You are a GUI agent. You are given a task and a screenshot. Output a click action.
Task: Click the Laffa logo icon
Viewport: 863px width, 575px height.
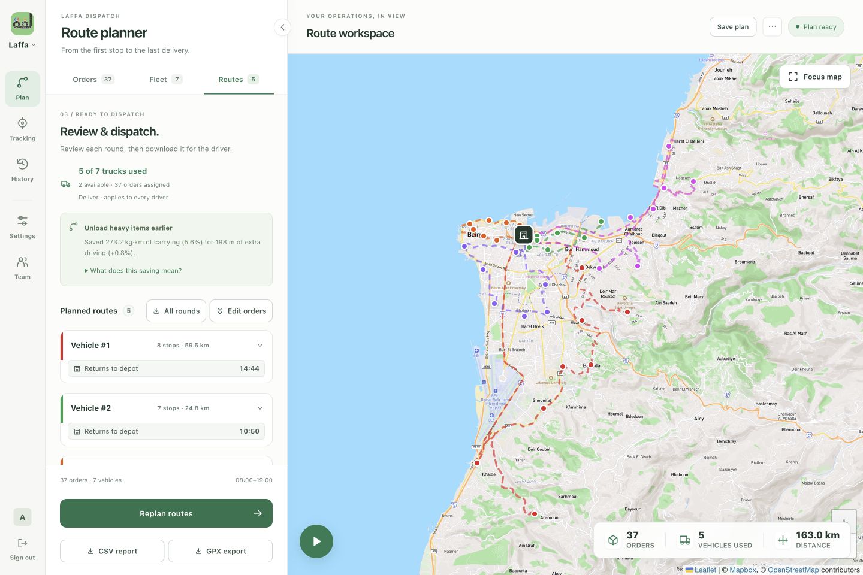click(22, 23)
